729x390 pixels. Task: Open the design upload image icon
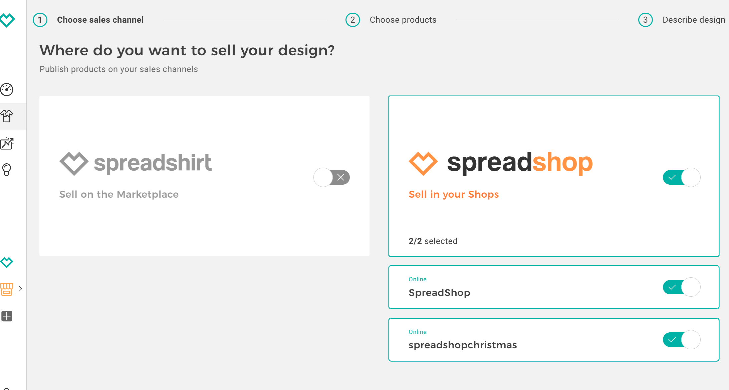(x=7, y=143)
